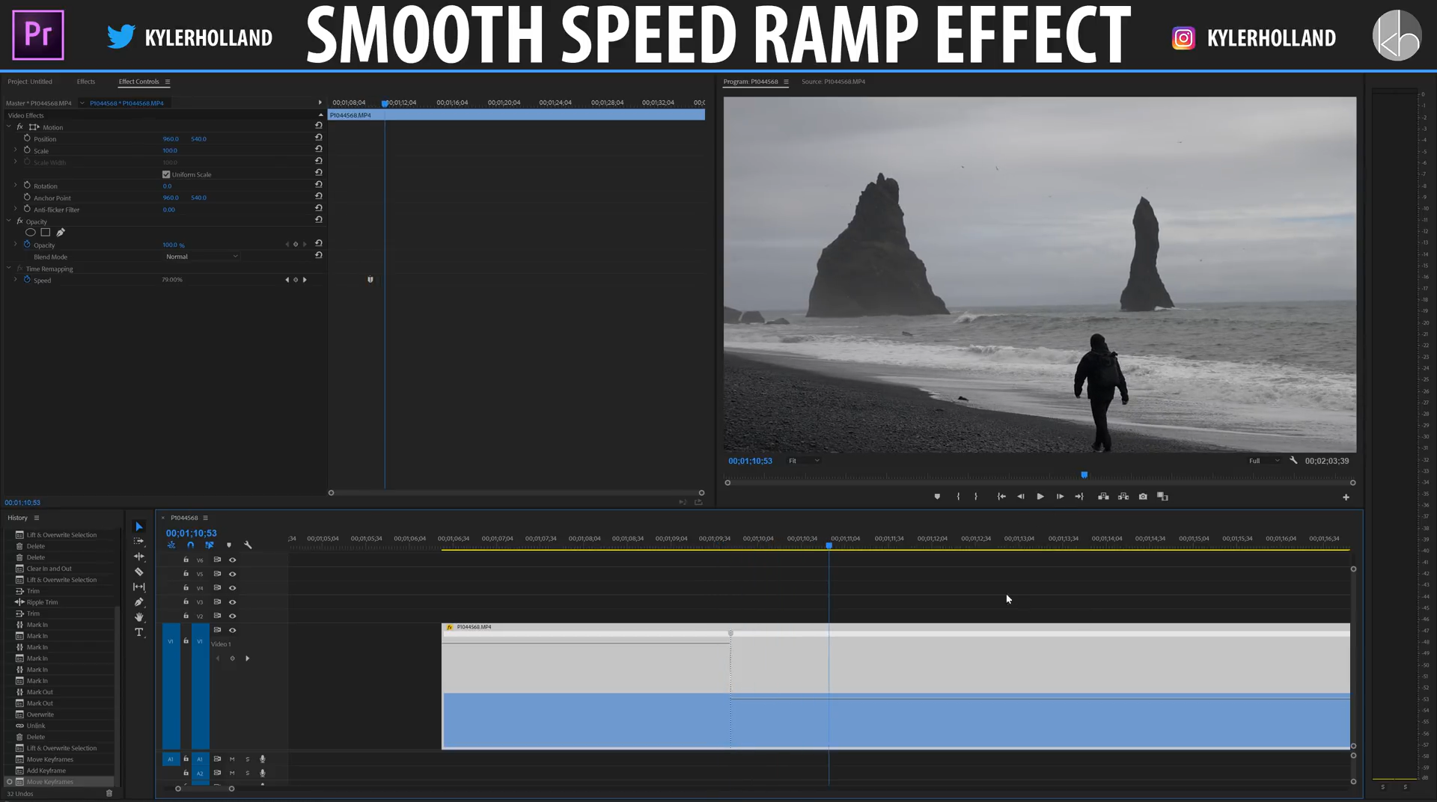The image size is (1437, 802).
Task: Select the Razor tool
Action: 138,572
